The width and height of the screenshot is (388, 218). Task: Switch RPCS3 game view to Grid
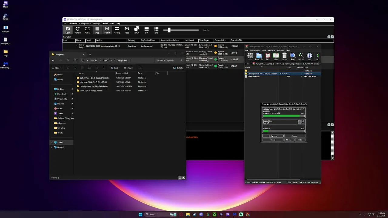156,30
